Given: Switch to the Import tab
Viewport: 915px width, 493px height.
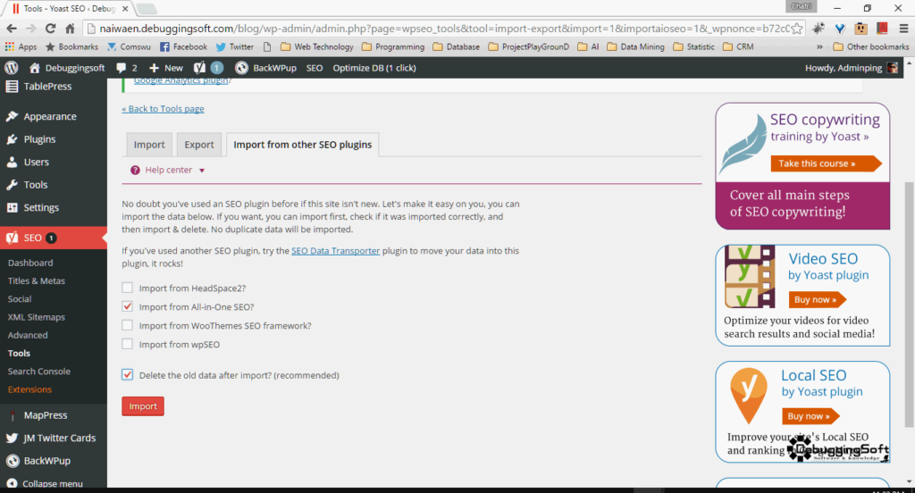Looking at the screenshot, I should point(149,145).
